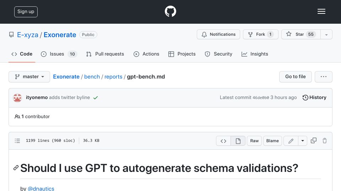Click the Sign up button
Screen dimensions: 341x191
(x=26, y=12)
